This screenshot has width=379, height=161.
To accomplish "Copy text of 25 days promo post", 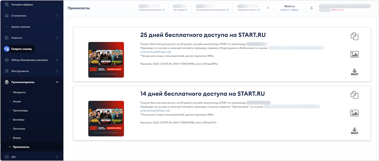I will tap(354, 36).
